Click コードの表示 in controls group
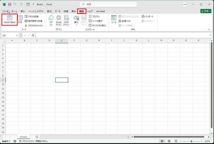 (x=96, y=21)
